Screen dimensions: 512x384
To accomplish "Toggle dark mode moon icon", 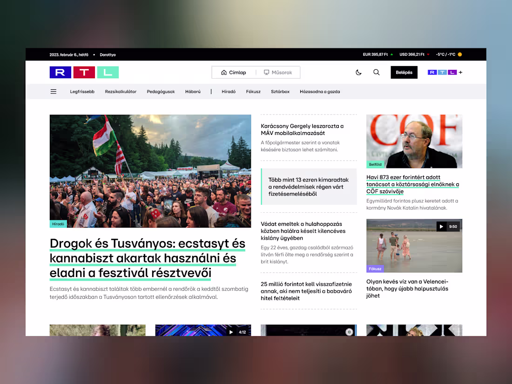I will tap(358, 73).
